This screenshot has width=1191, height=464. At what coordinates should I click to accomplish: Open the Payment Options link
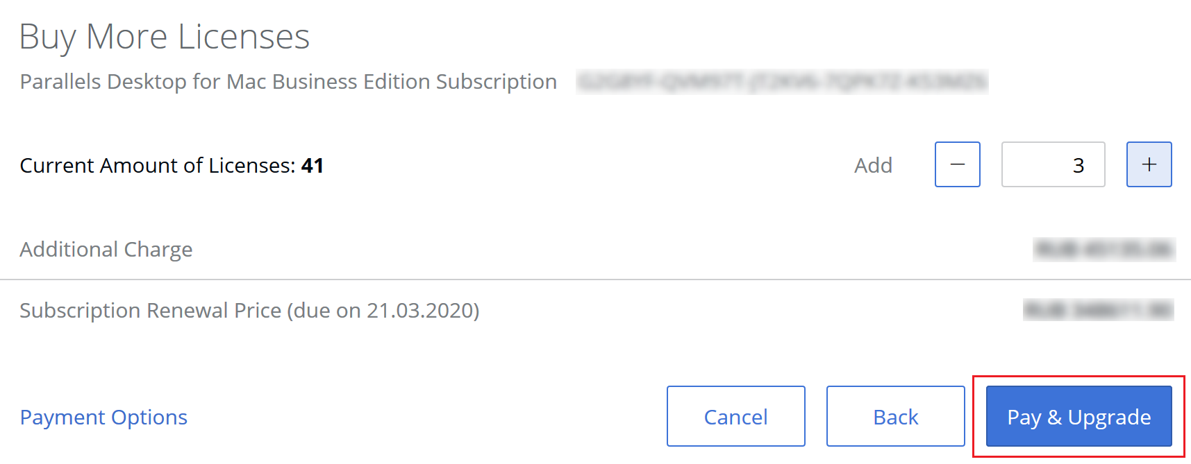103,417
